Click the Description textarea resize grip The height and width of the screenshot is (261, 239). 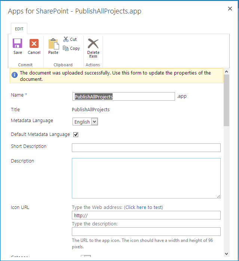click(218, 197)
